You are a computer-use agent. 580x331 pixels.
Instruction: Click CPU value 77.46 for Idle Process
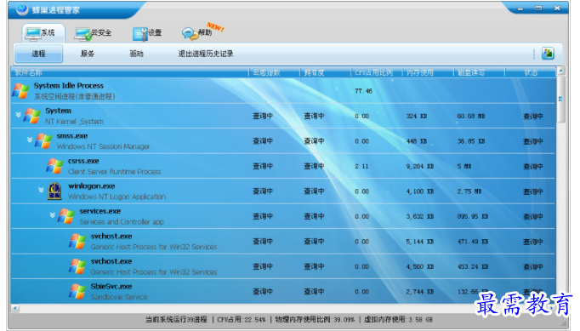pos(363,91)
